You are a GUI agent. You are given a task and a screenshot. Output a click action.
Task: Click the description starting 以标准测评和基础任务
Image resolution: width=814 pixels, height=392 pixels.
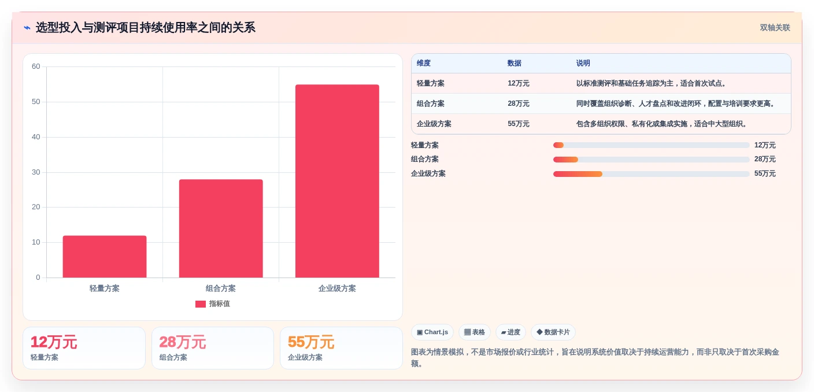tap(651, 83)
